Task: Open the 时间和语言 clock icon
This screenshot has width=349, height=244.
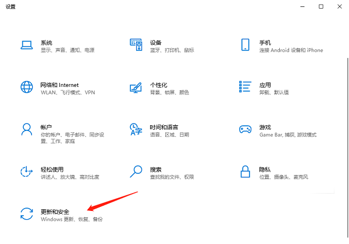Action: tap(136, 129)
